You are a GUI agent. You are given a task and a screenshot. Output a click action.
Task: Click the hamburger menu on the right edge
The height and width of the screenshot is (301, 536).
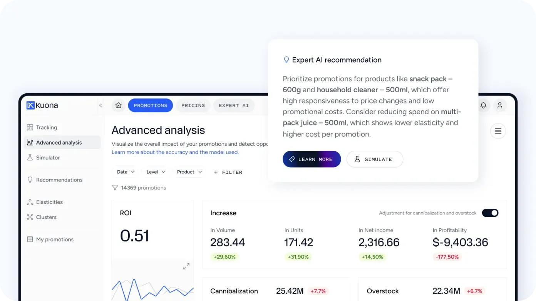[498, 131]
